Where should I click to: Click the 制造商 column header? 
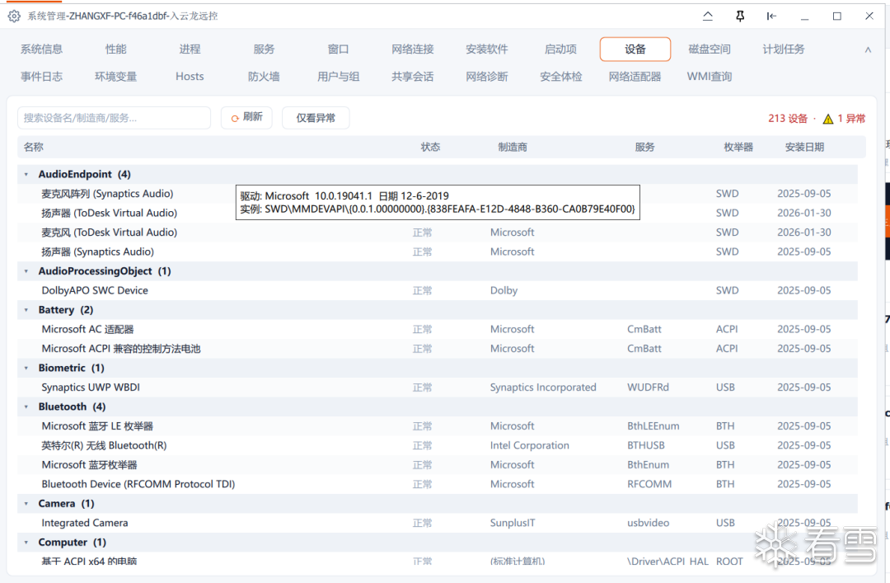[513, 147]
